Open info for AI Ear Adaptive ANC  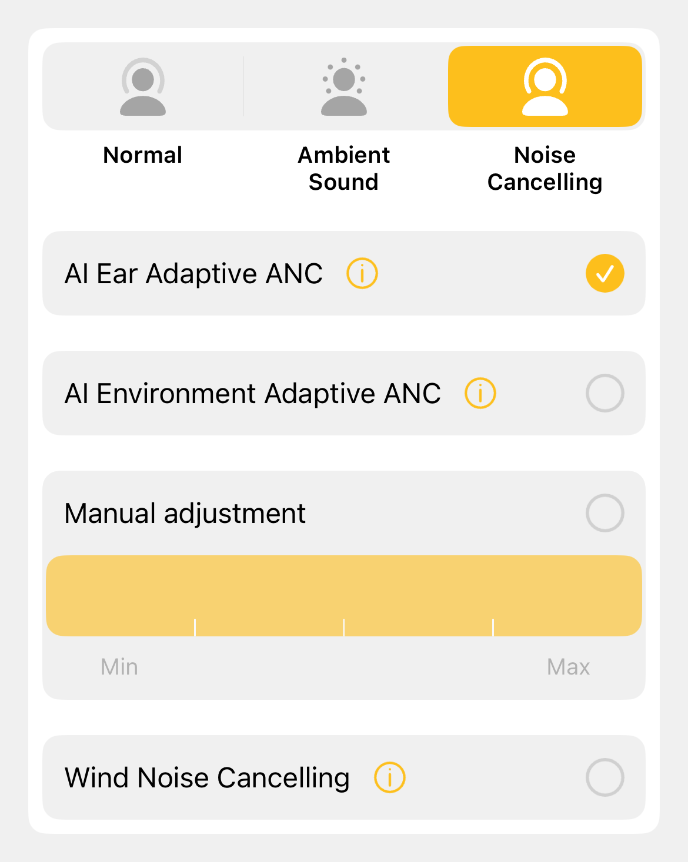click(x=362, y=274)
